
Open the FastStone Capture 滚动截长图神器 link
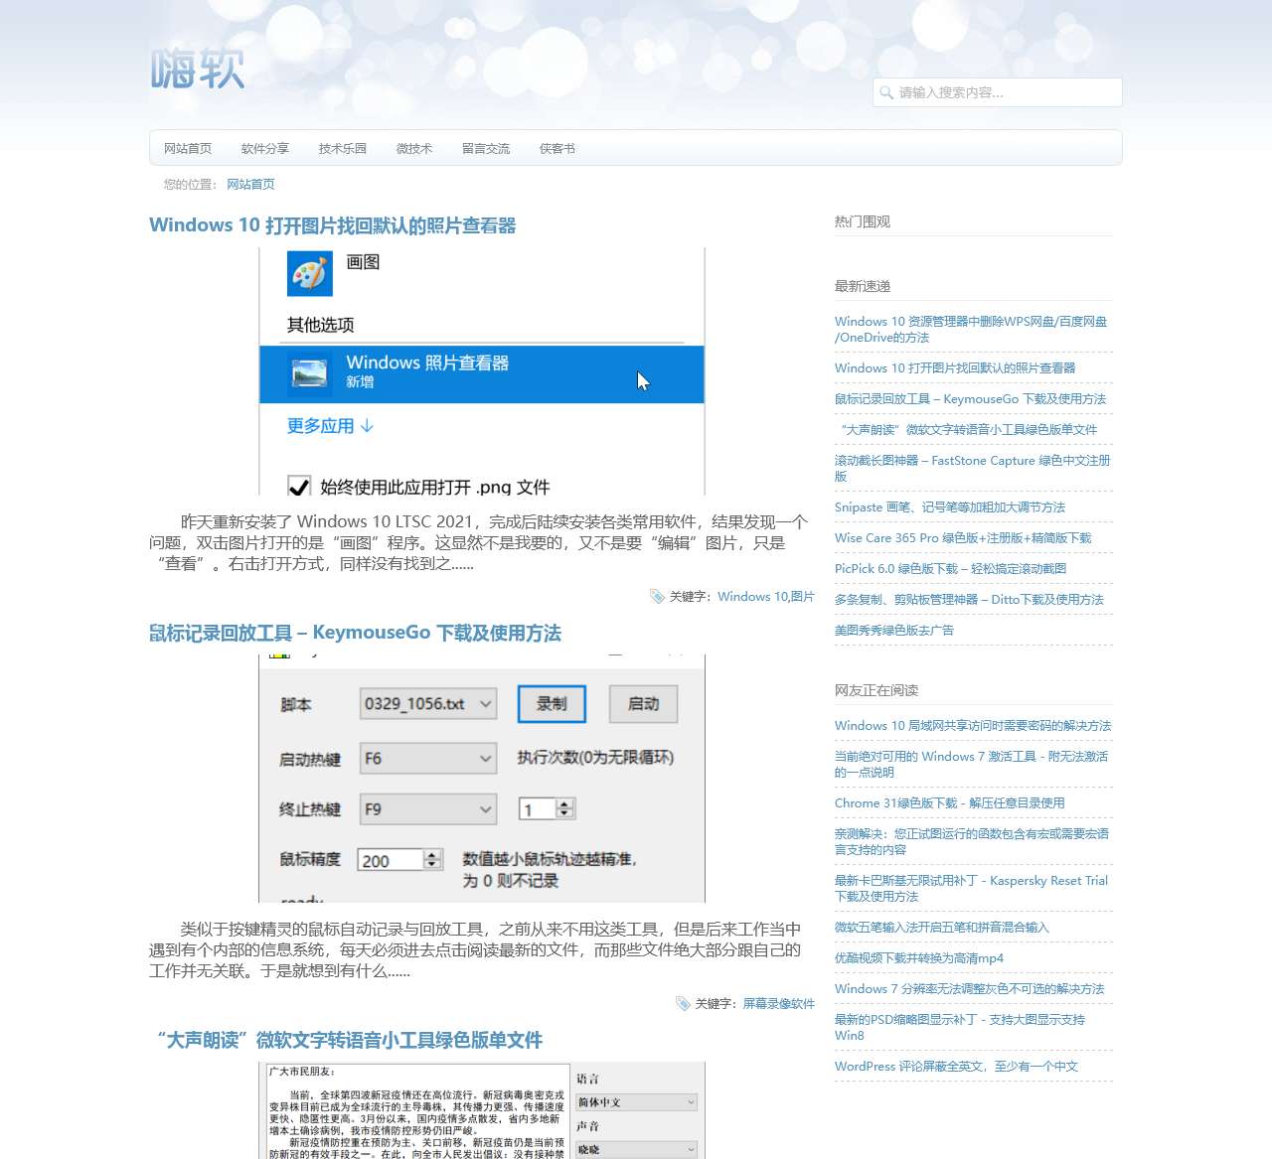click(x=973, y=469)
